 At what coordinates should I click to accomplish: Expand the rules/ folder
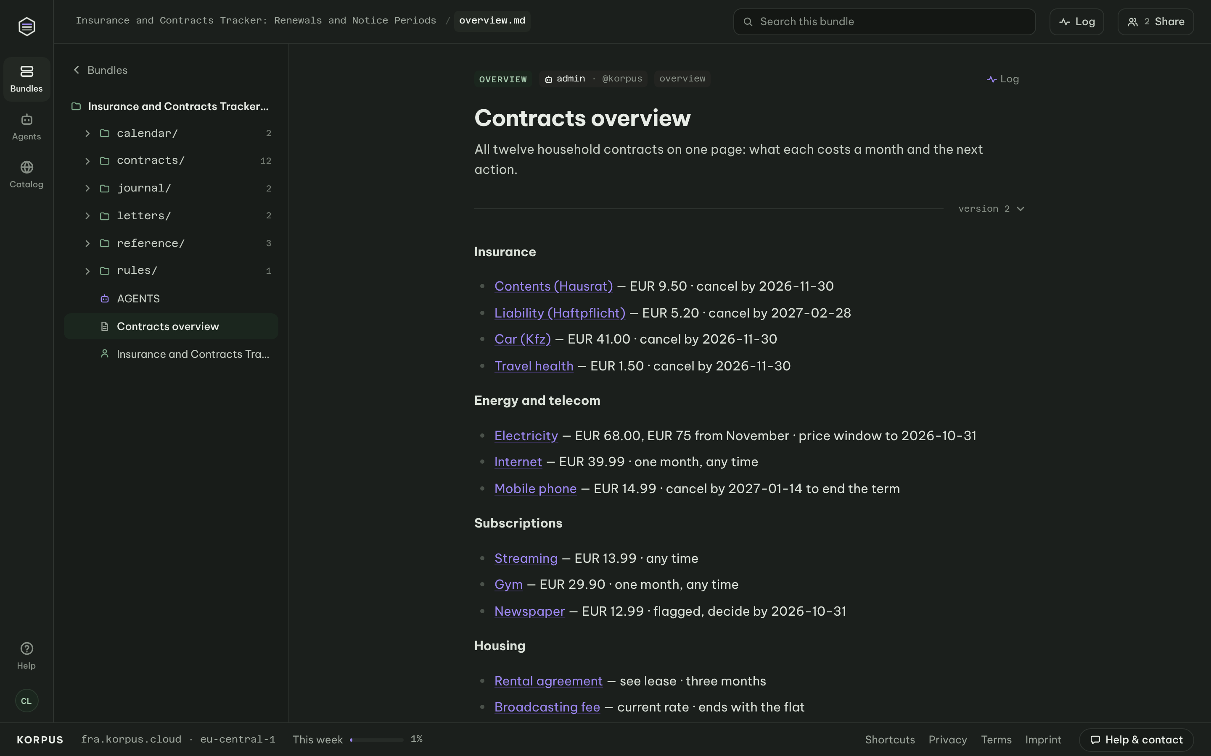tap(87, 271)
